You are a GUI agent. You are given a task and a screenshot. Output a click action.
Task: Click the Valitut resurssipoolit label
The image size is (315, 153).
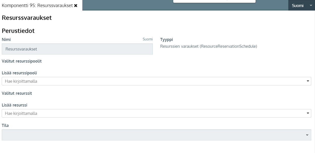click(22, 61)
